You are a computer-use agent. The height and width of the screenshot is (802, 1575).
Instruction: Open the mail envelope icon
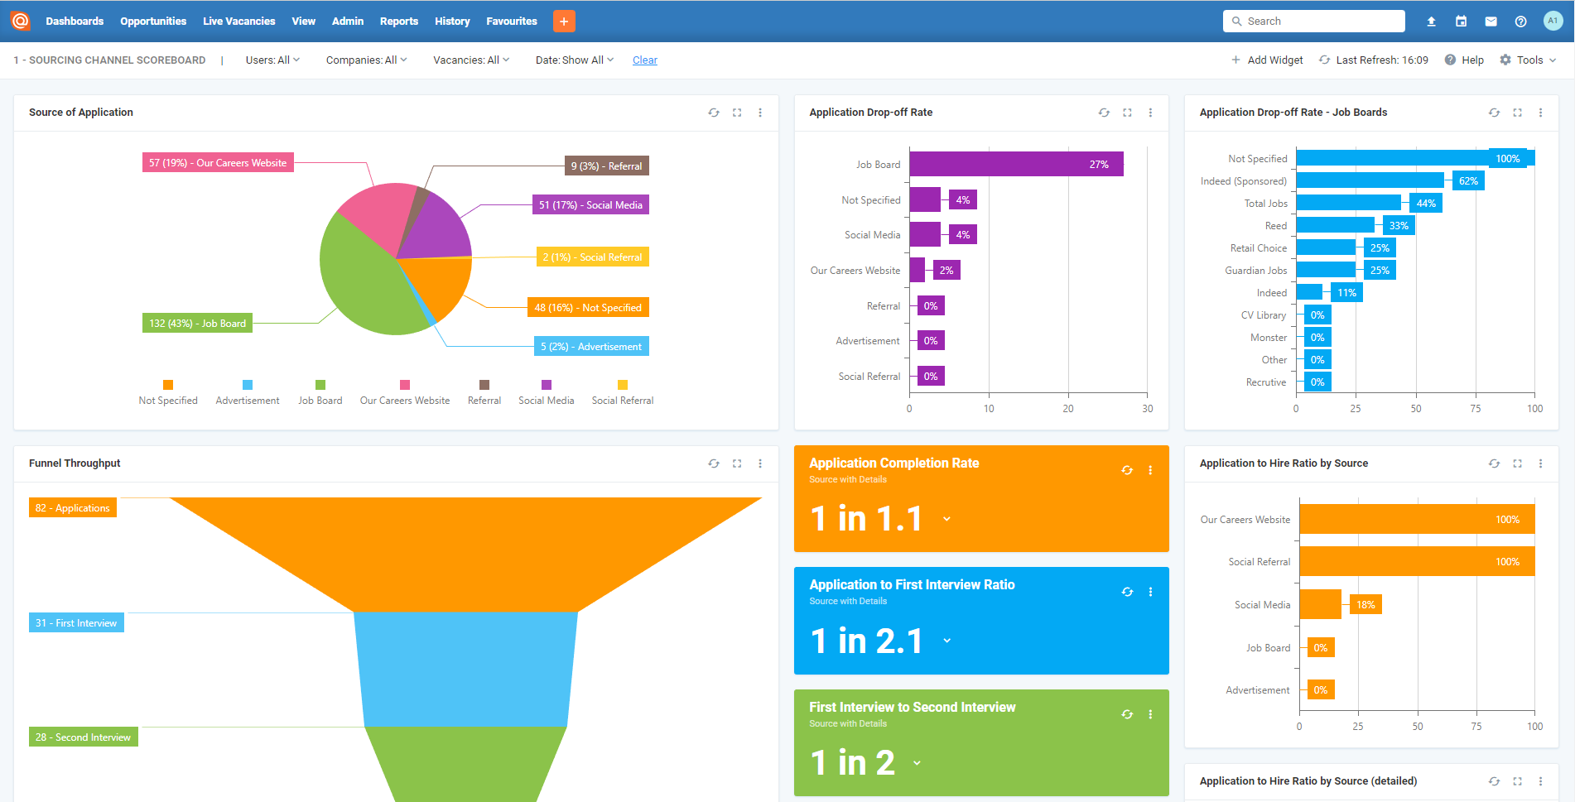pyautogui.click(x=1491, y=22)
